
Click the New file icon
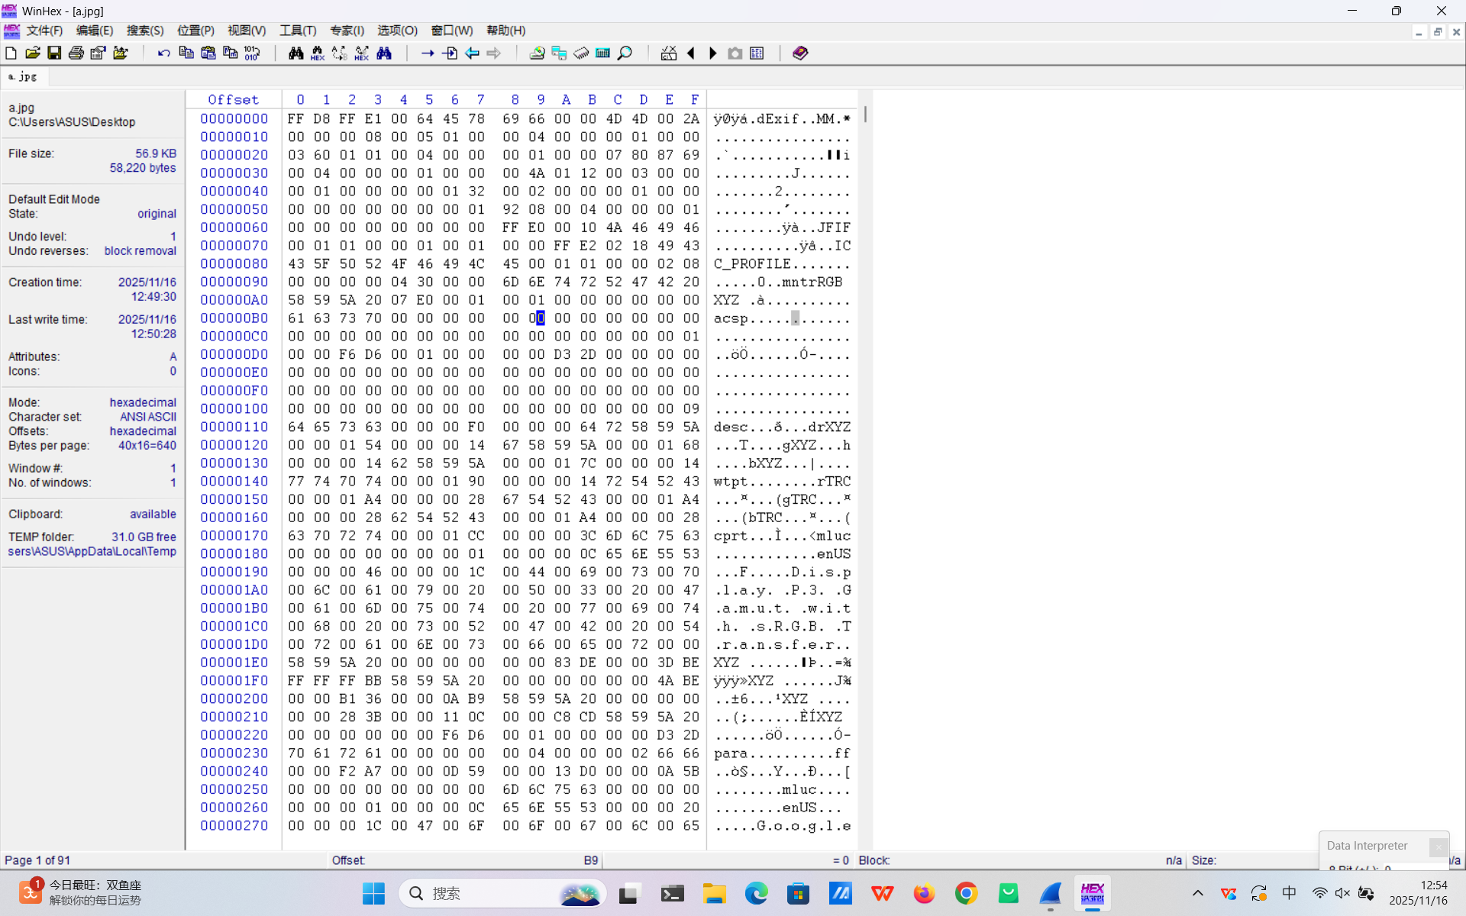[11, 53]
